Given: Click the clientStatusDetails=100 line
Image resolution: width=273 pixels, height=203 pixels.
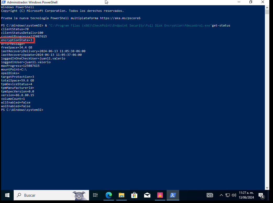Looking at the screenshot, I should (22, 33).
